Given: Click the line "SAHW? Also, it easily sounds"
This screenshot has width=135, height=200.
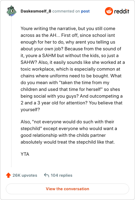Looking at the screenshot, I should click(73, 62).
